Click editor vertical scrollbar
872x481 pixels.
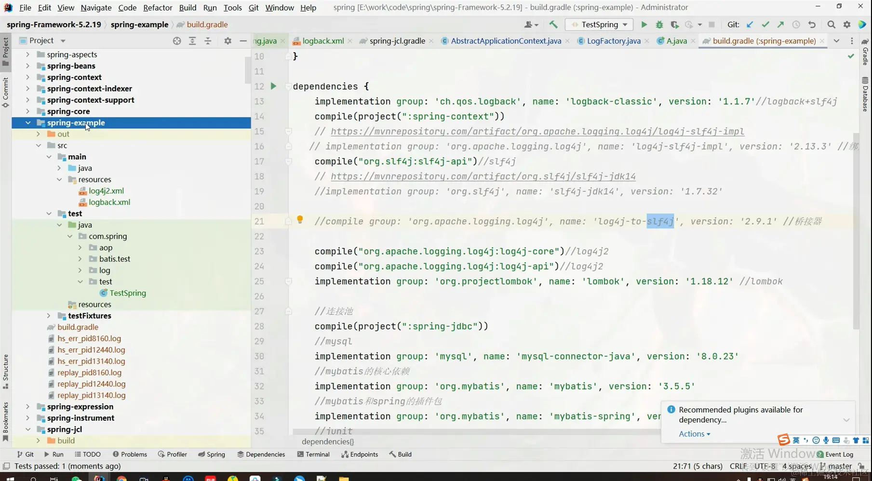click(856, 231)
